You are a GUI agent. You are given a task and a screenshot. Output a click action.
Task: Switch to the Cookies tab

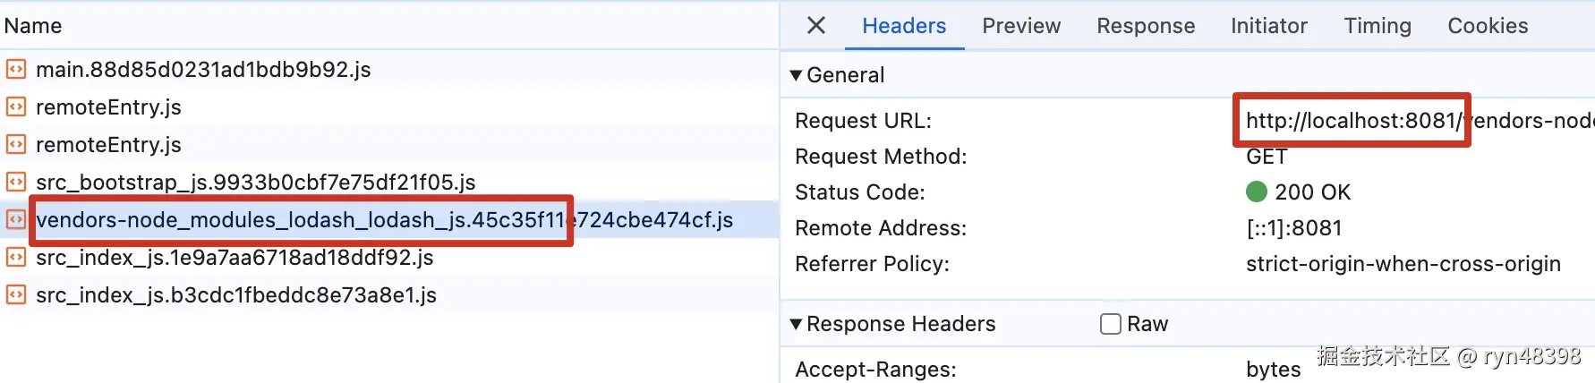click(1488, 26)
